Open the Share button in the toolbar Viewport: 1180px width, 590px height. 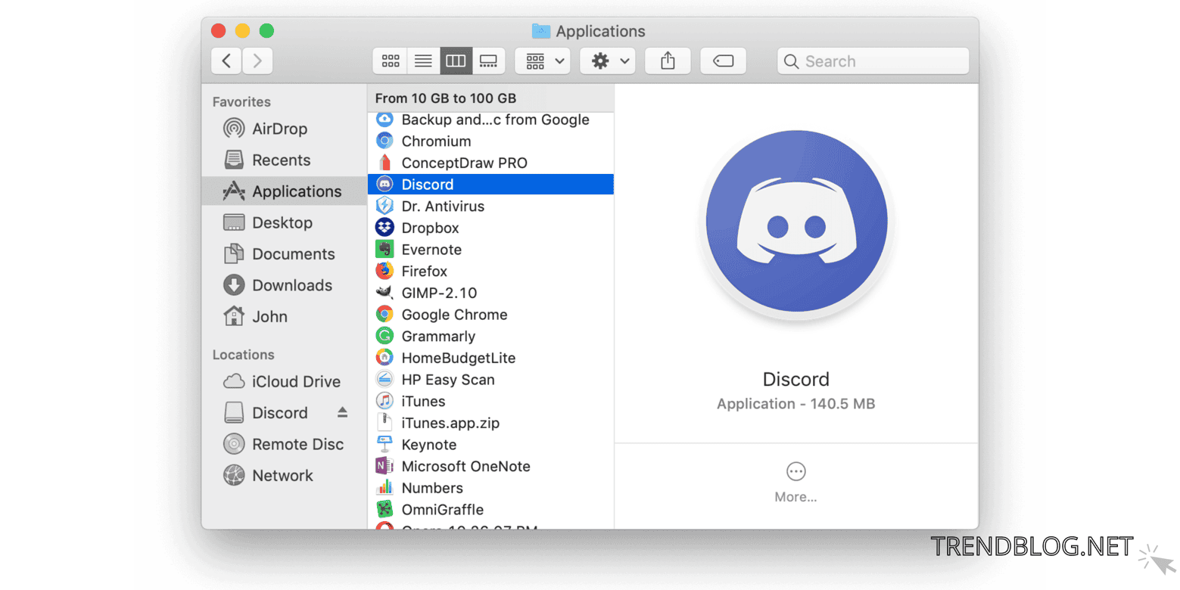(667, 61)
